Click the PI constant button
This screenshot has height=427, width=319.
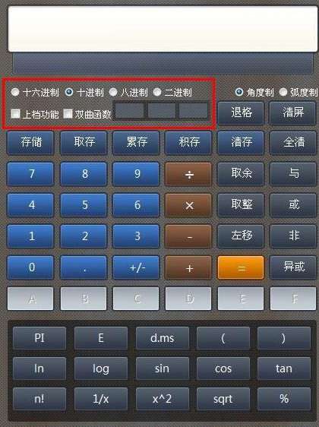39,338
